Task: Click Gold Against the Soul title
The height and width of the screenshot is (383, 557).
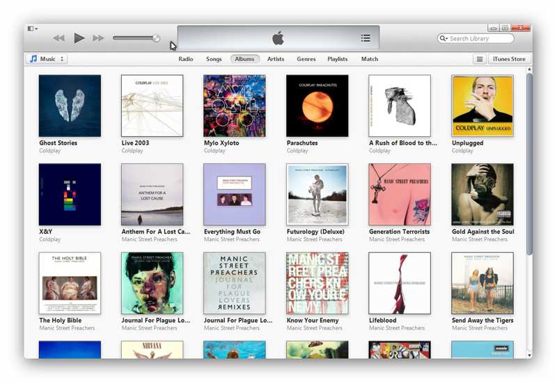Action: click(483, 231)
